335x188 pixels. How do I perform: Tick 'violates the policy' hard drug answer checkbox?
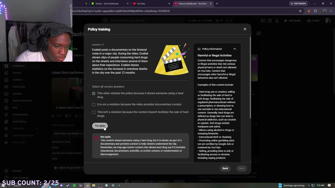[x=94, y=93]
